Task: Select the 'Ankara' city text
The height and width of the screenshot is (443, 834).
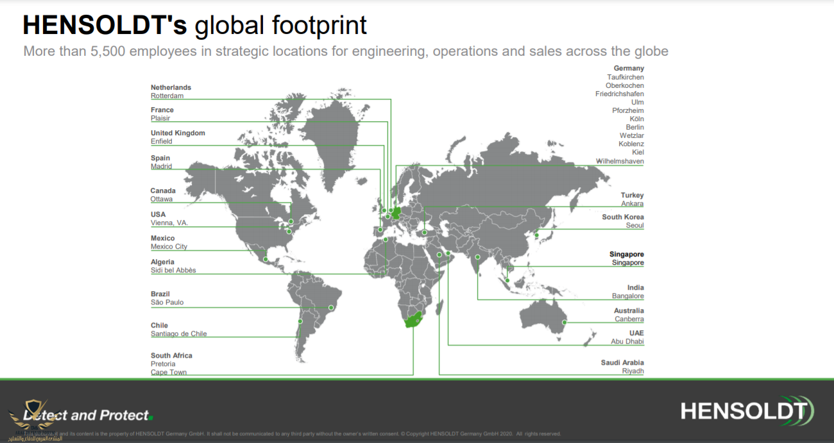Action: pos(633,203)
